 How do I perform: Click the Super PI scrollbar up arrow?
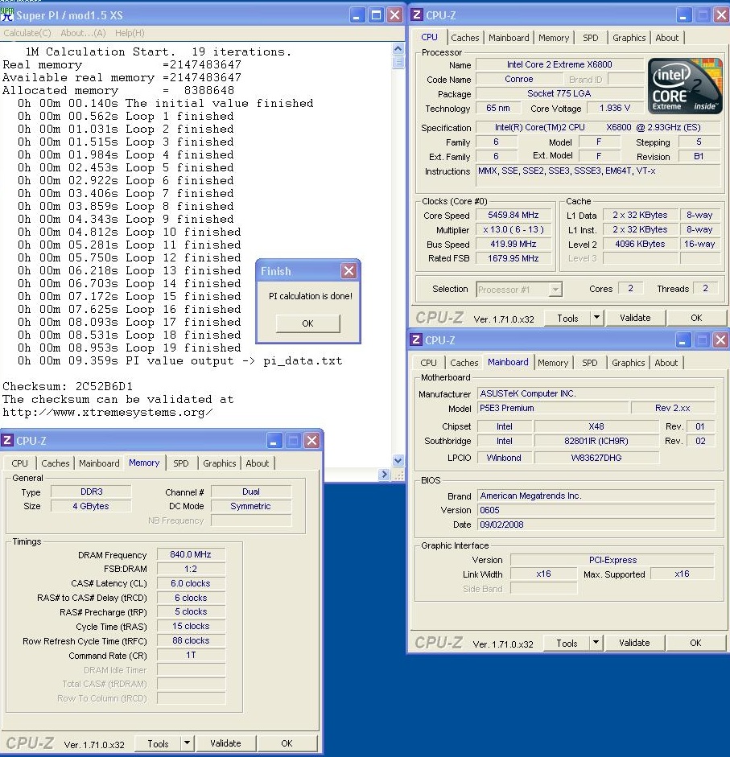point(398,49)
